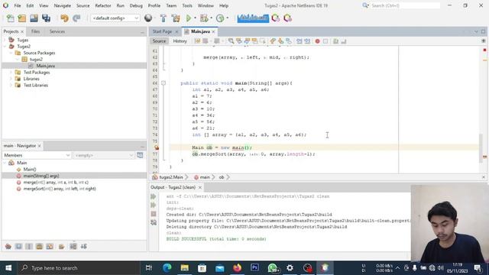Open the Window menu
This screenshot has width=489, height=275.
point(206,5)
